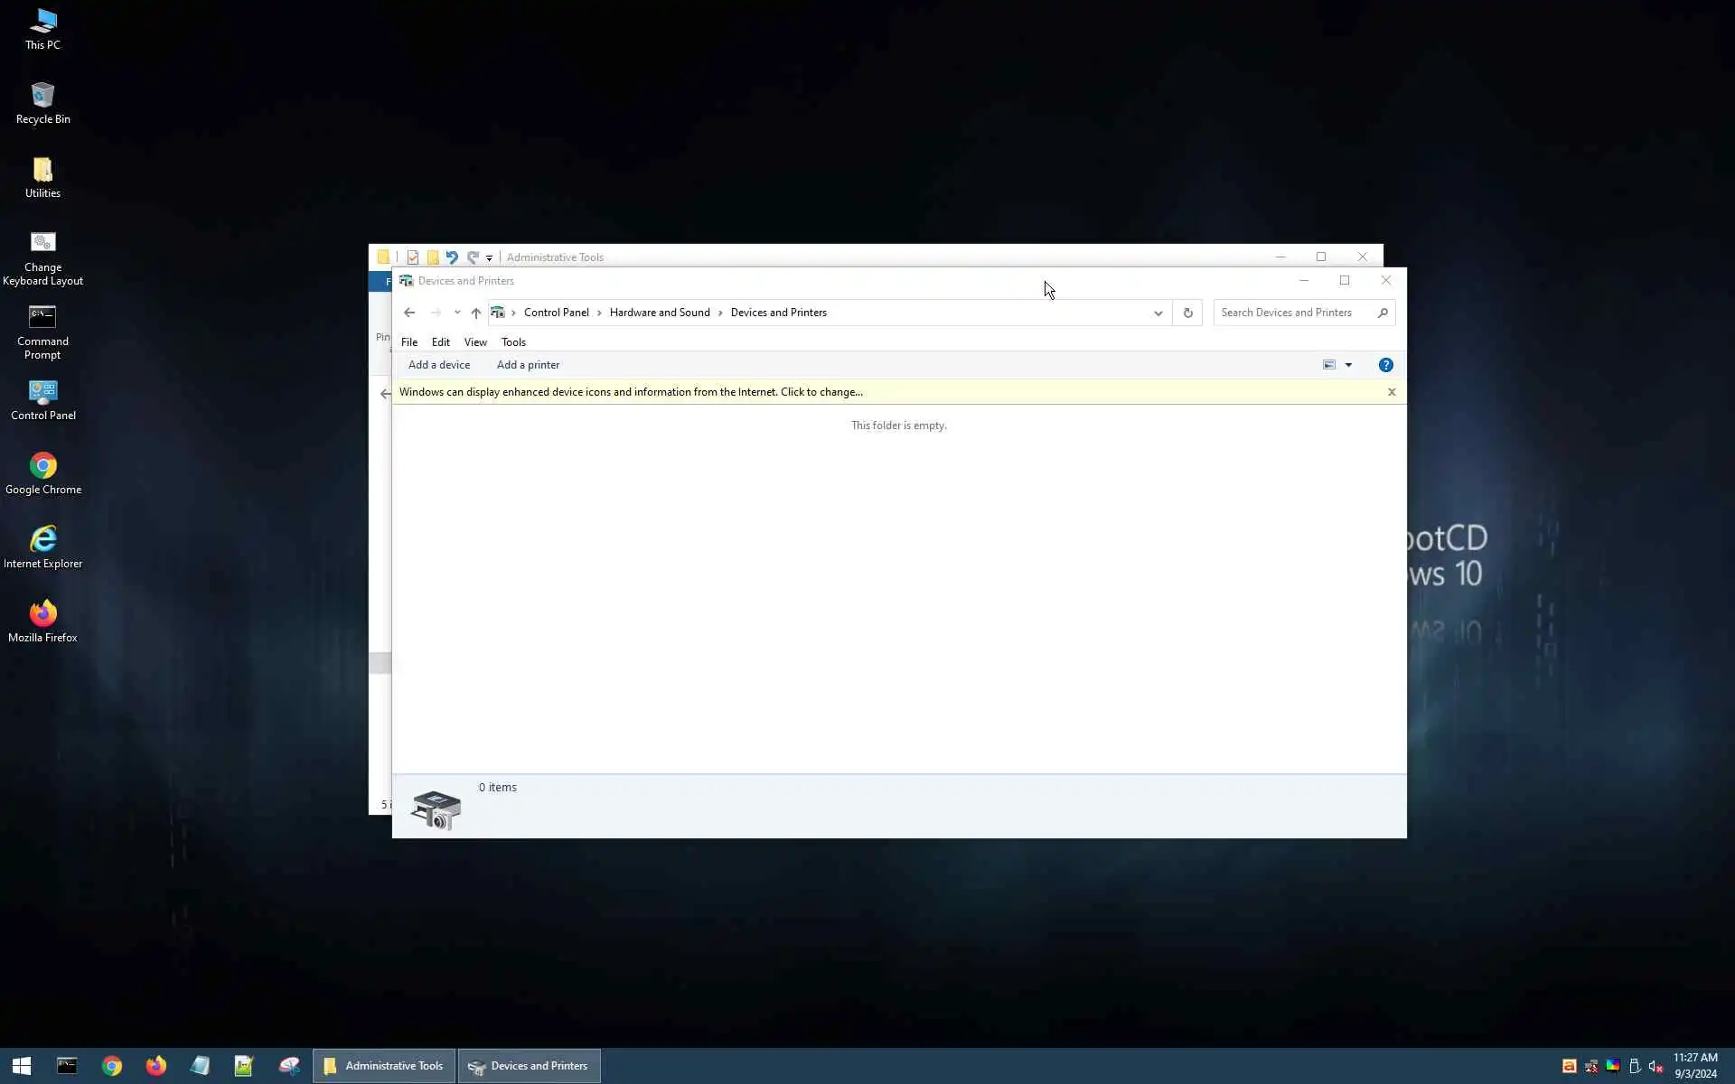This screenshot has height=1084, width=1735.
Task: Click the volume tray icon
Action: [1655, 1066]
